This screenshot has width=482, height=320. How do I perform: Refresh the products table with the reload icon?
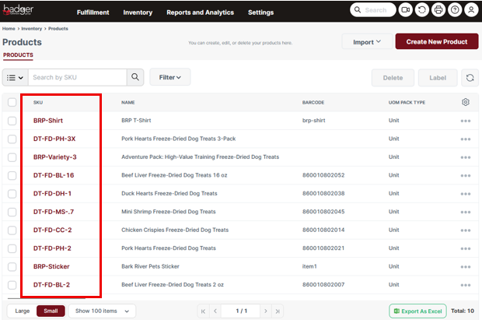pyautogui.click(x=470, y=77)
